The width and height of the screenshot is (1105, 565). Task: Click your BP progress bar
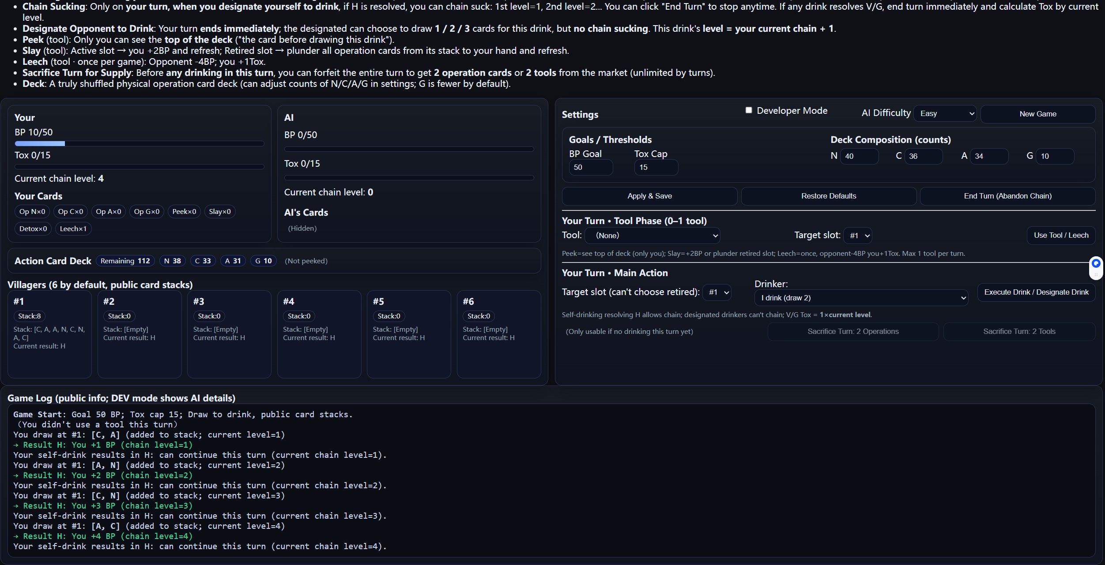(x=139, y=143)
